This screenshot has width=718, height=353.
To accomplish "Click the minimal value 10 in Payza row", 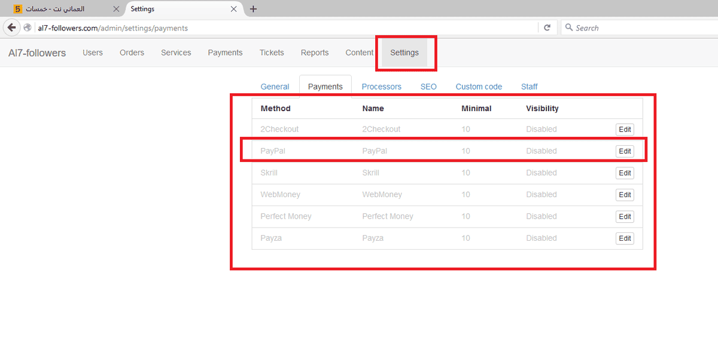I will (466, 238).
